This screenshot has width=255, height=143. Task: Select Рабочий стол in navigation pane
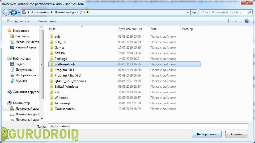[x=25, y=47]
